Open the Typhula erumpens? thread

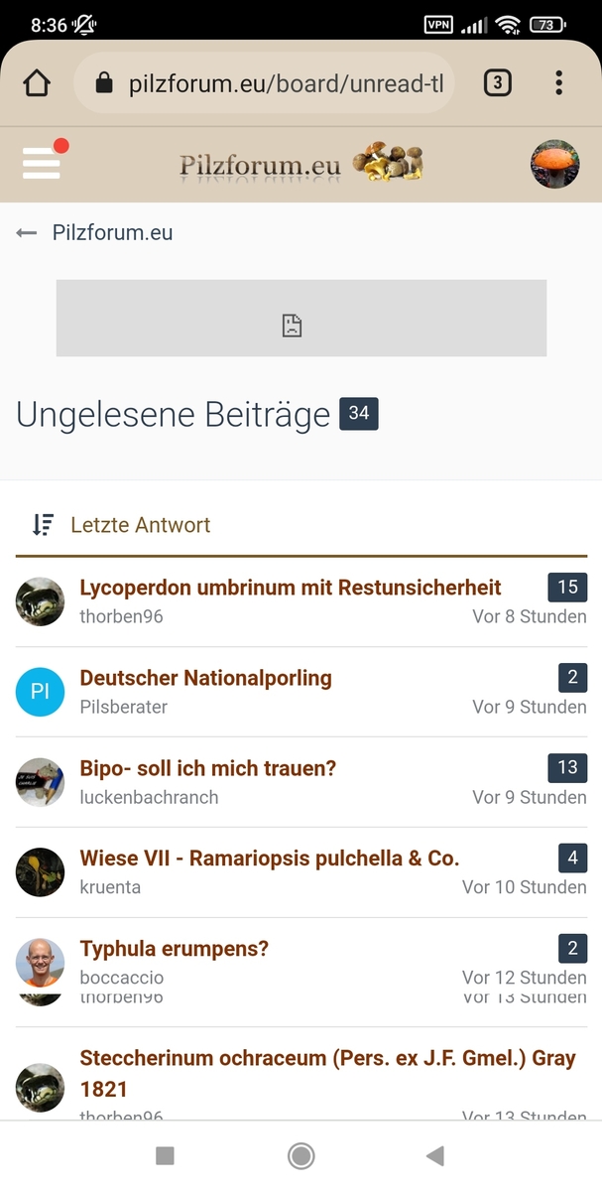(175, 949)
